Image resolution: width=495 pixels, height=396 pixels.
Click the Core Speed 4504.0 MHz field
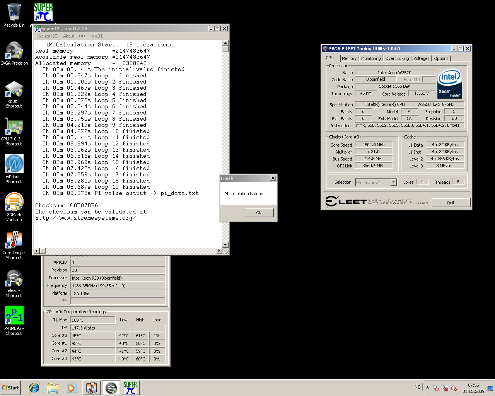click(374, 145)
